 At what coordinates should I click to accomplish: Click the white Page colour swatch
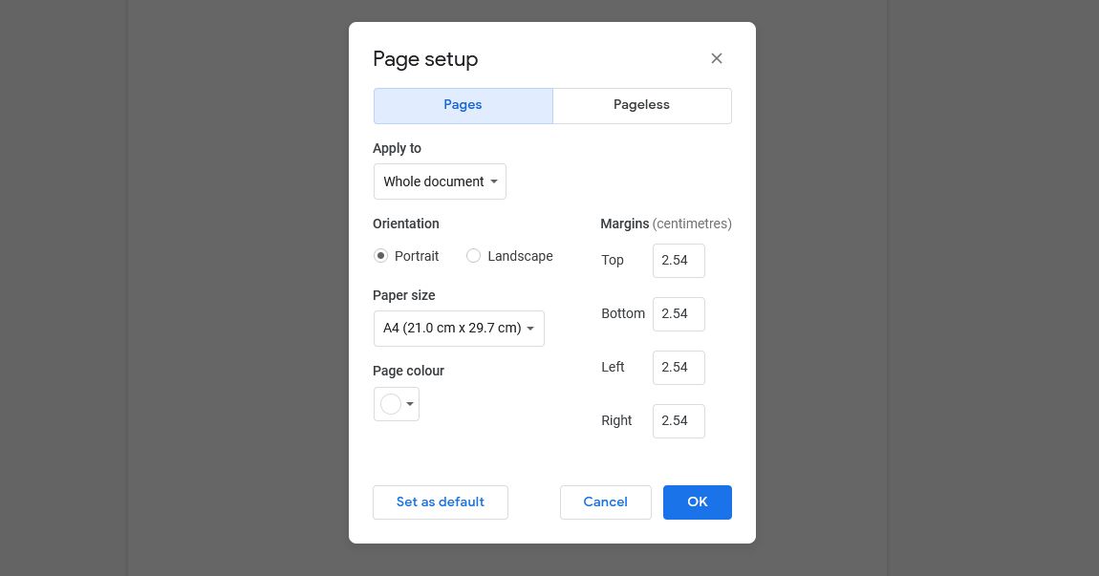pos(390,403)
